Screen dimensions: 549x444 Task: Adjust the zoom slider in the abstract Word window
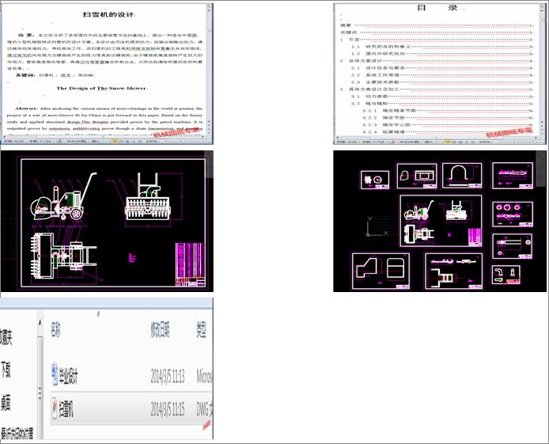tap(182, 142)
